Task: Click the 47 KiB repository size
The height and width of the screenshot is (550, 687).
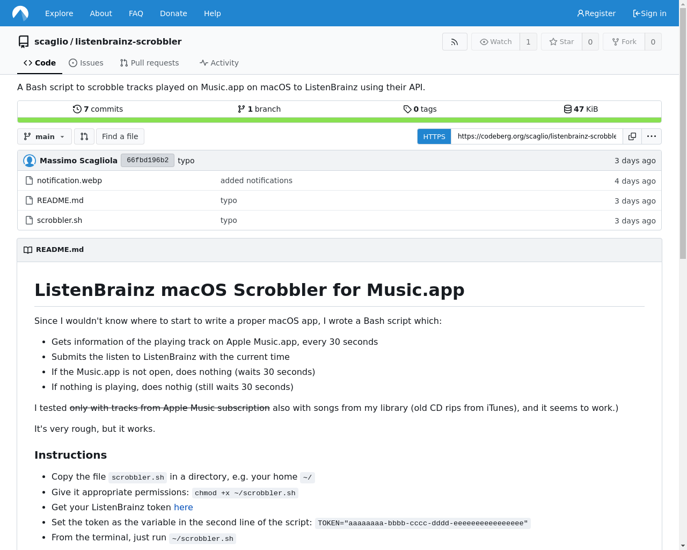Action: [581, 109]
